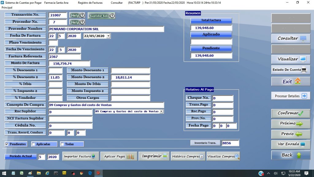Open Estado De Cuenta printer report
The width and height of the screenshot is (314, 177).
[x=290, y=70]
